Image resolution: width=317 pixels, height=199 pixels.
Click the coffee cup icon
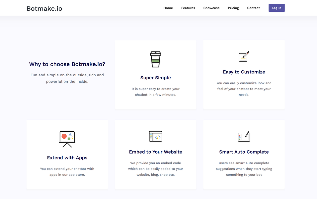(x=155, y=59)
